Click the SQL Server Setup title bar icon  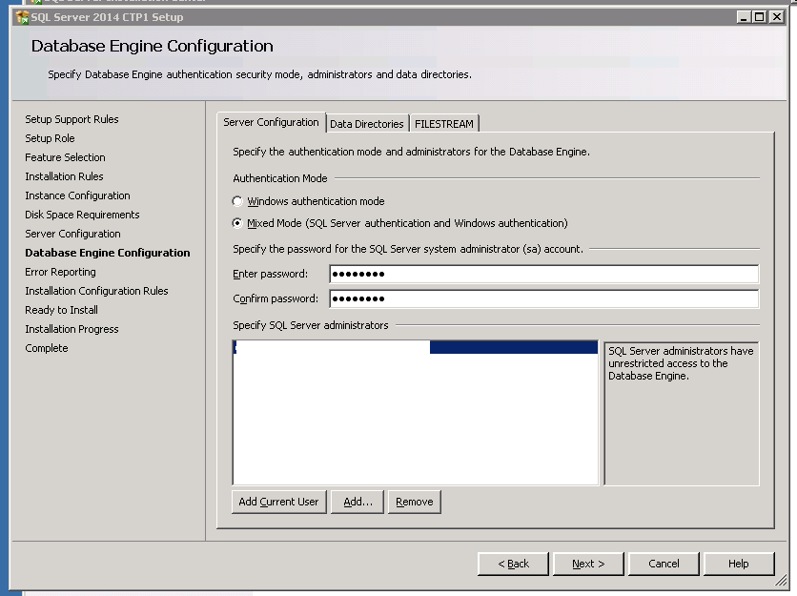click(x=22, y=17)
